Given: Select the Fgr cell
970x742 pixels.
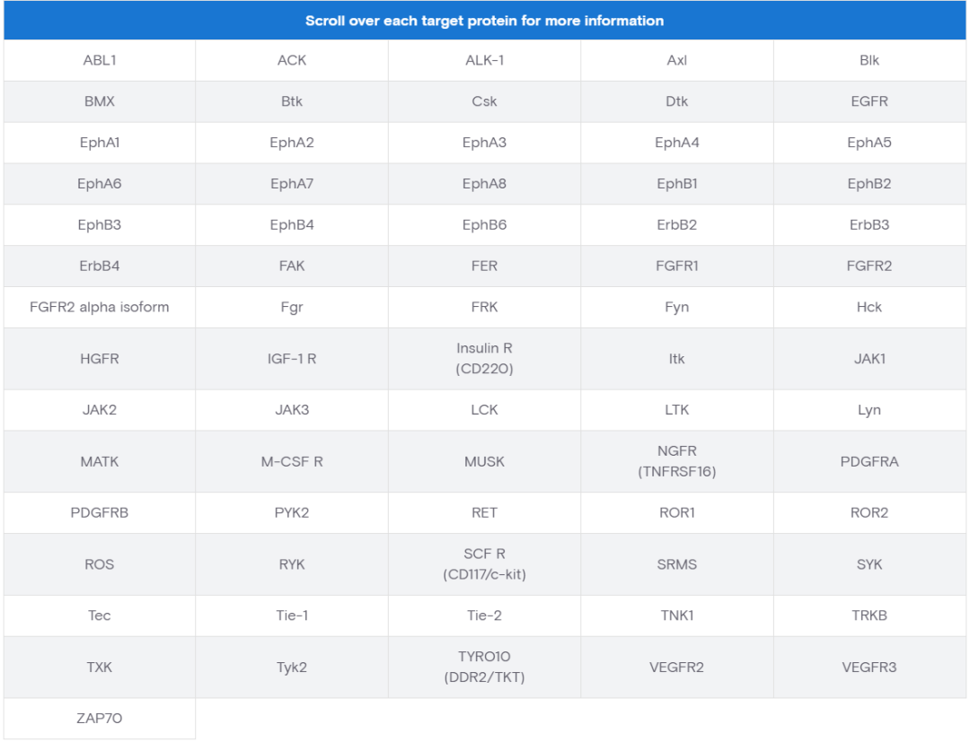Looking at the screenshot, I should coord(292,307).
